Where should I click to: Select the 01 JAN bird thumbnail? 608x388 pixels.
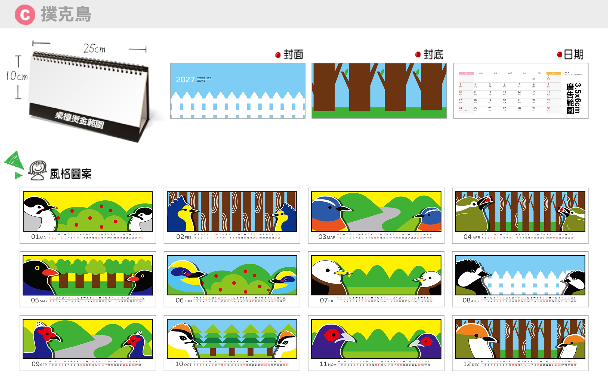(x=88, y=215)
